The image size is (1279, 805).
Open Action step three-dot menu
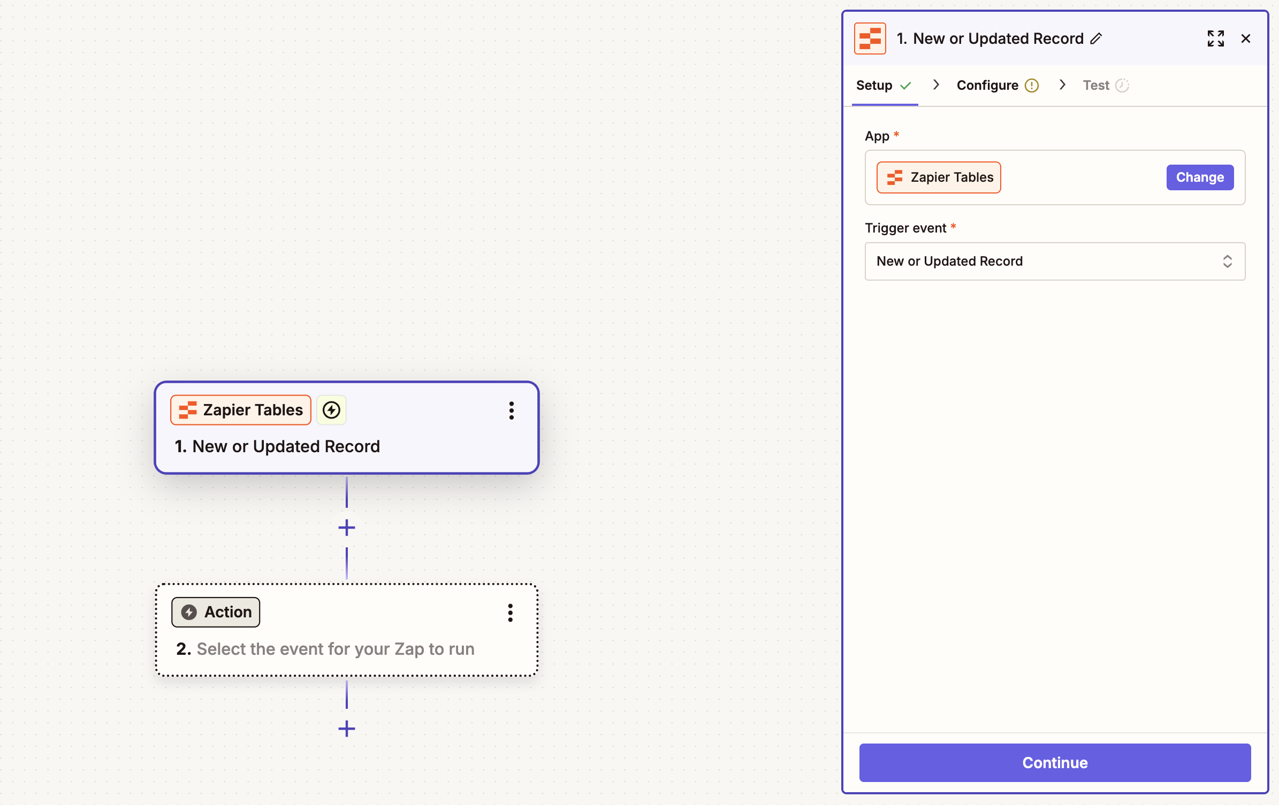click(x=511, y=613)
